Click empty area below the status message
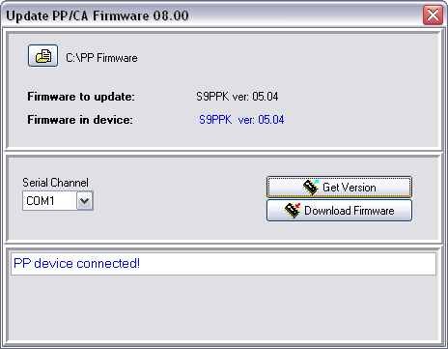The width and height of the screenshot is (448, 349). point(224,307)
